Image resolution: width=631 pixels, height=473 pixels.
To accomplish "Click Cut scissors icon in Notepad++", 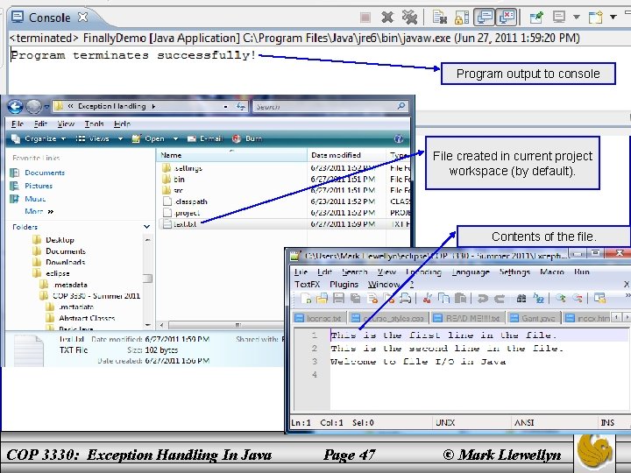I will (x=428, y=299).
